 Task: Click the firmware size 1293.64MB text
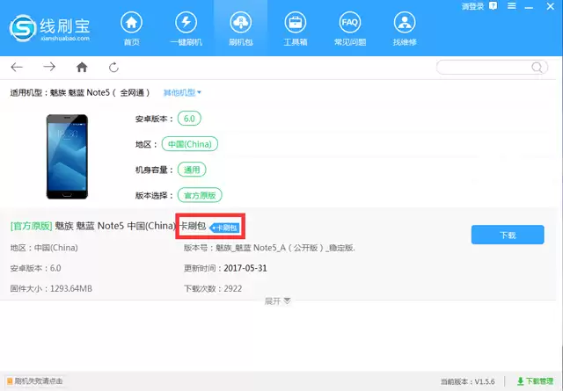[x=71, y=288]
